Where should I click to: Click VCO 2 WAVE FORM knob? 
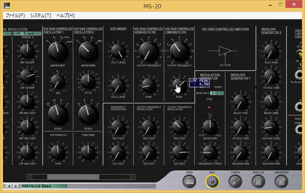click(x=88, y=51)
